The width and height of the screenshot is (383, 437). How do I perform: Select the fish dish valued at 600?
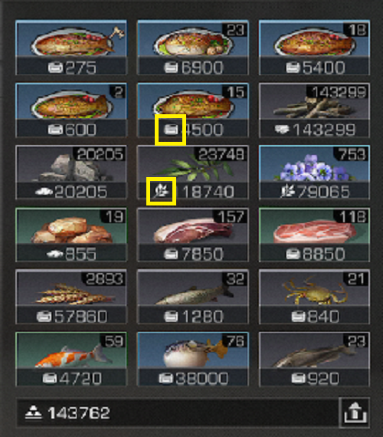pyautogui.click(x=71, y=110)
